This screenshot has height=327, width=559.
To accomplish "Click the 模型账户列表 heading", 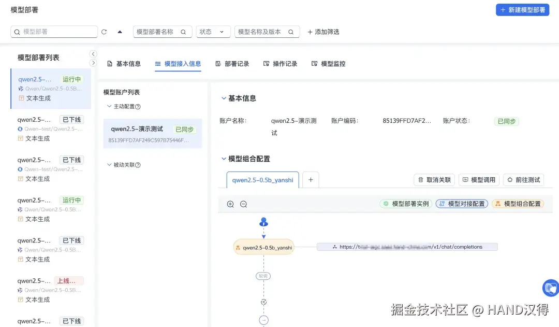I will point(122,92).
